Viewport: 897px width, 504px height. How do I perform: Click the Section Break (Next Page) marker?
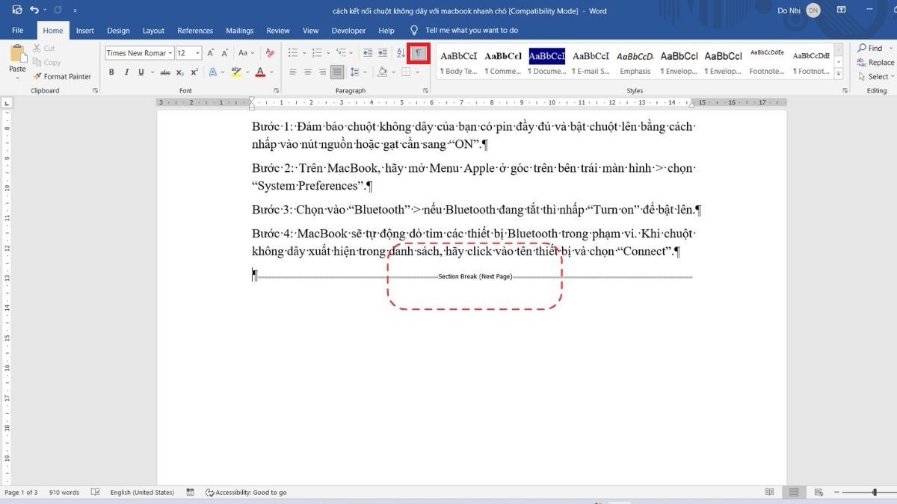[x=475, y=277]
